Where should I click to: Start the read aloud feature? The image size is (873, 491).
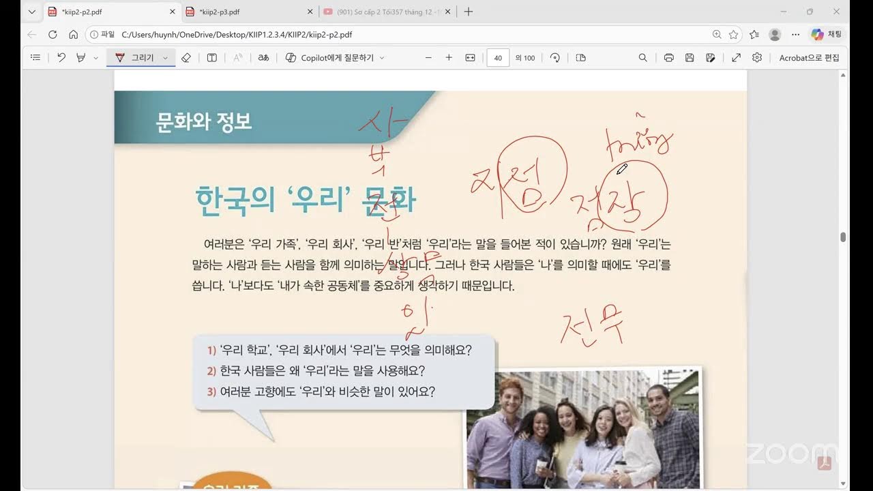coord(238,58)
